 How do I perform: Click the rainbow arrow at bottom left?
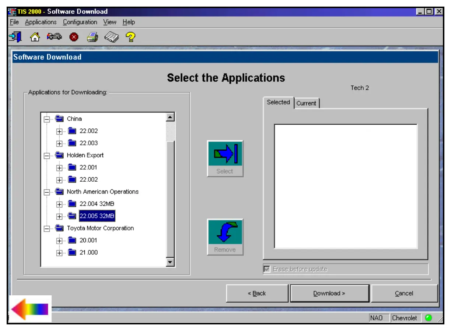click(30, 309)
